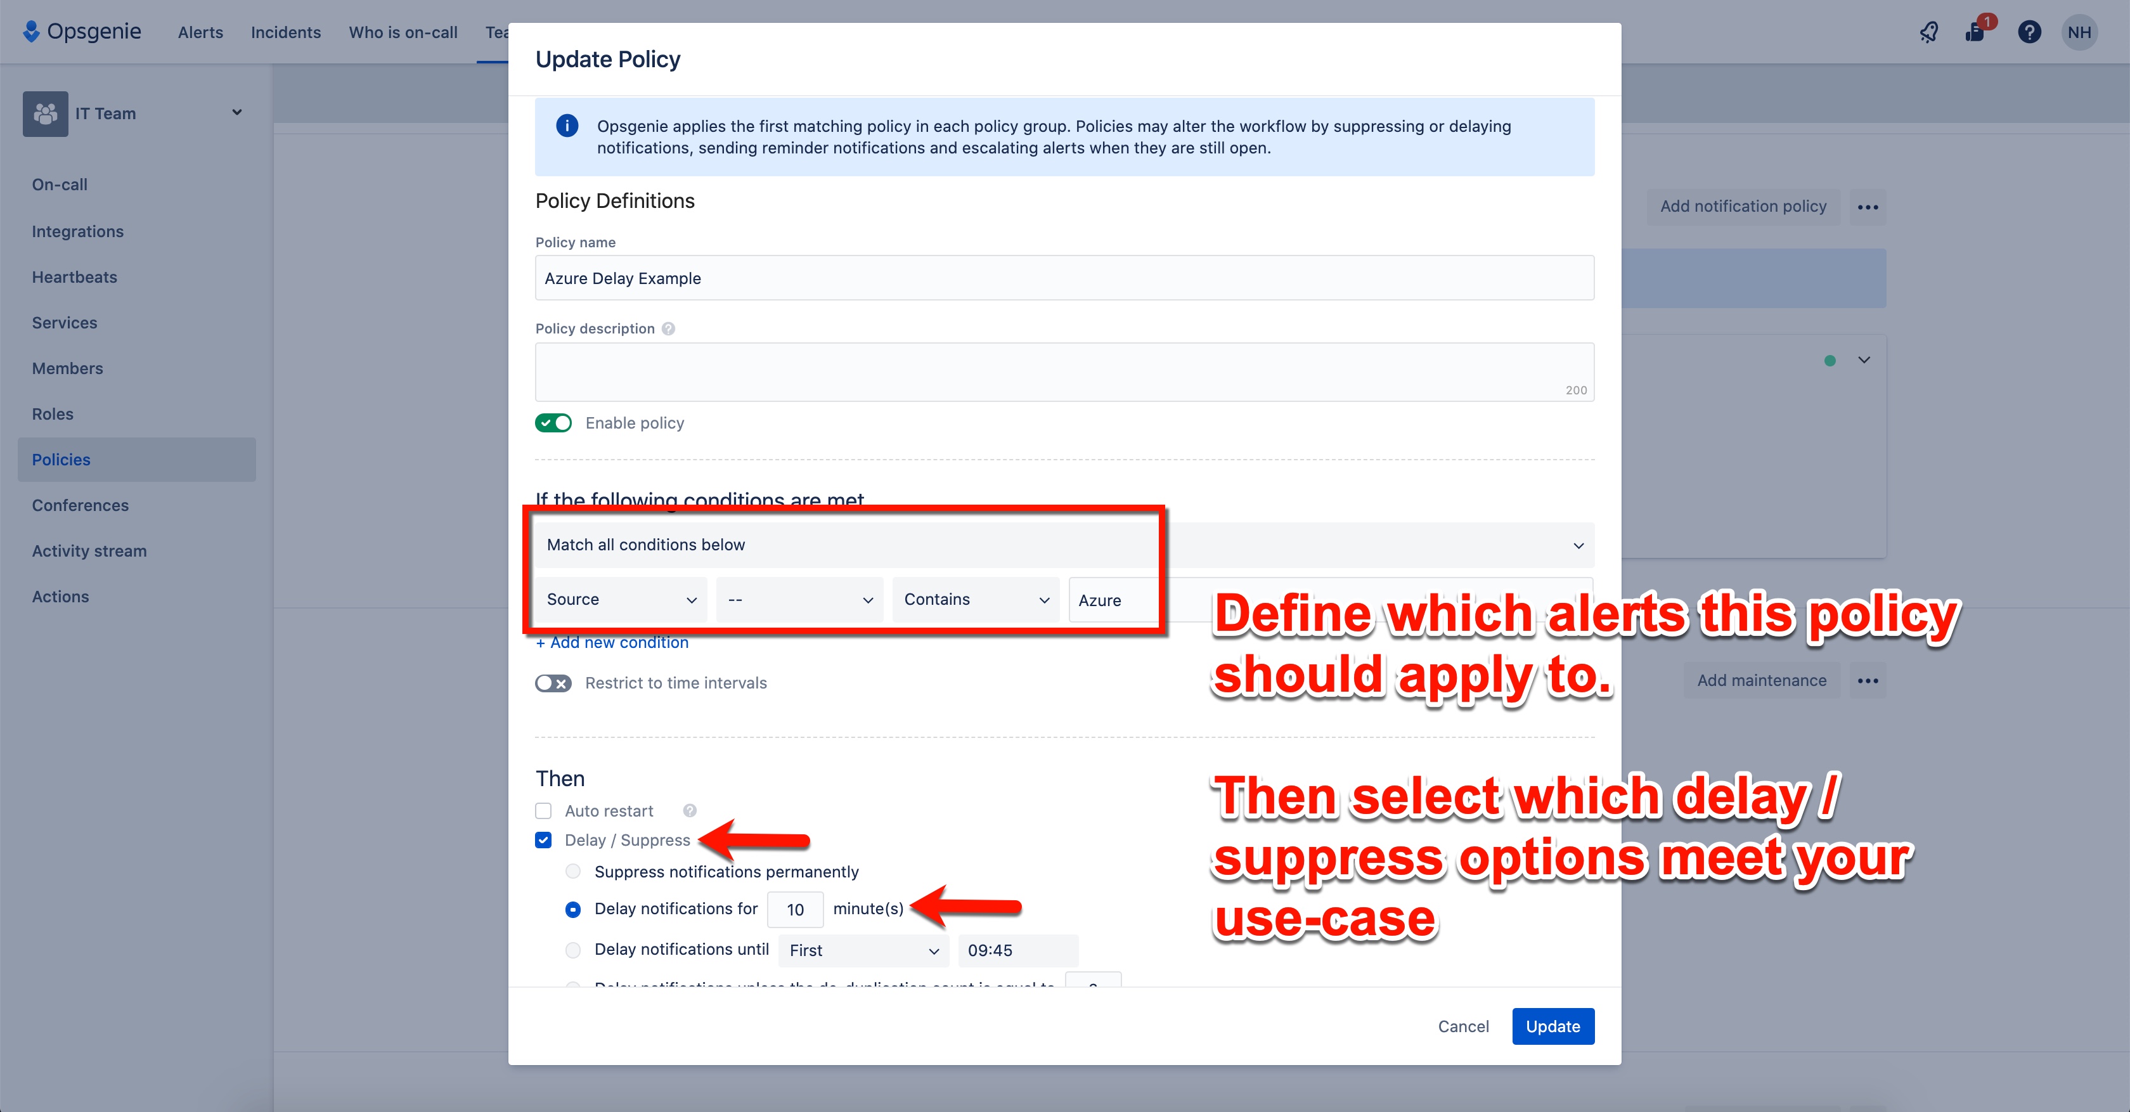Open the Source condition dropdown
The width and height of the screenshot is (2130, 1112).
pyautogui.click(x=620, y=599)
